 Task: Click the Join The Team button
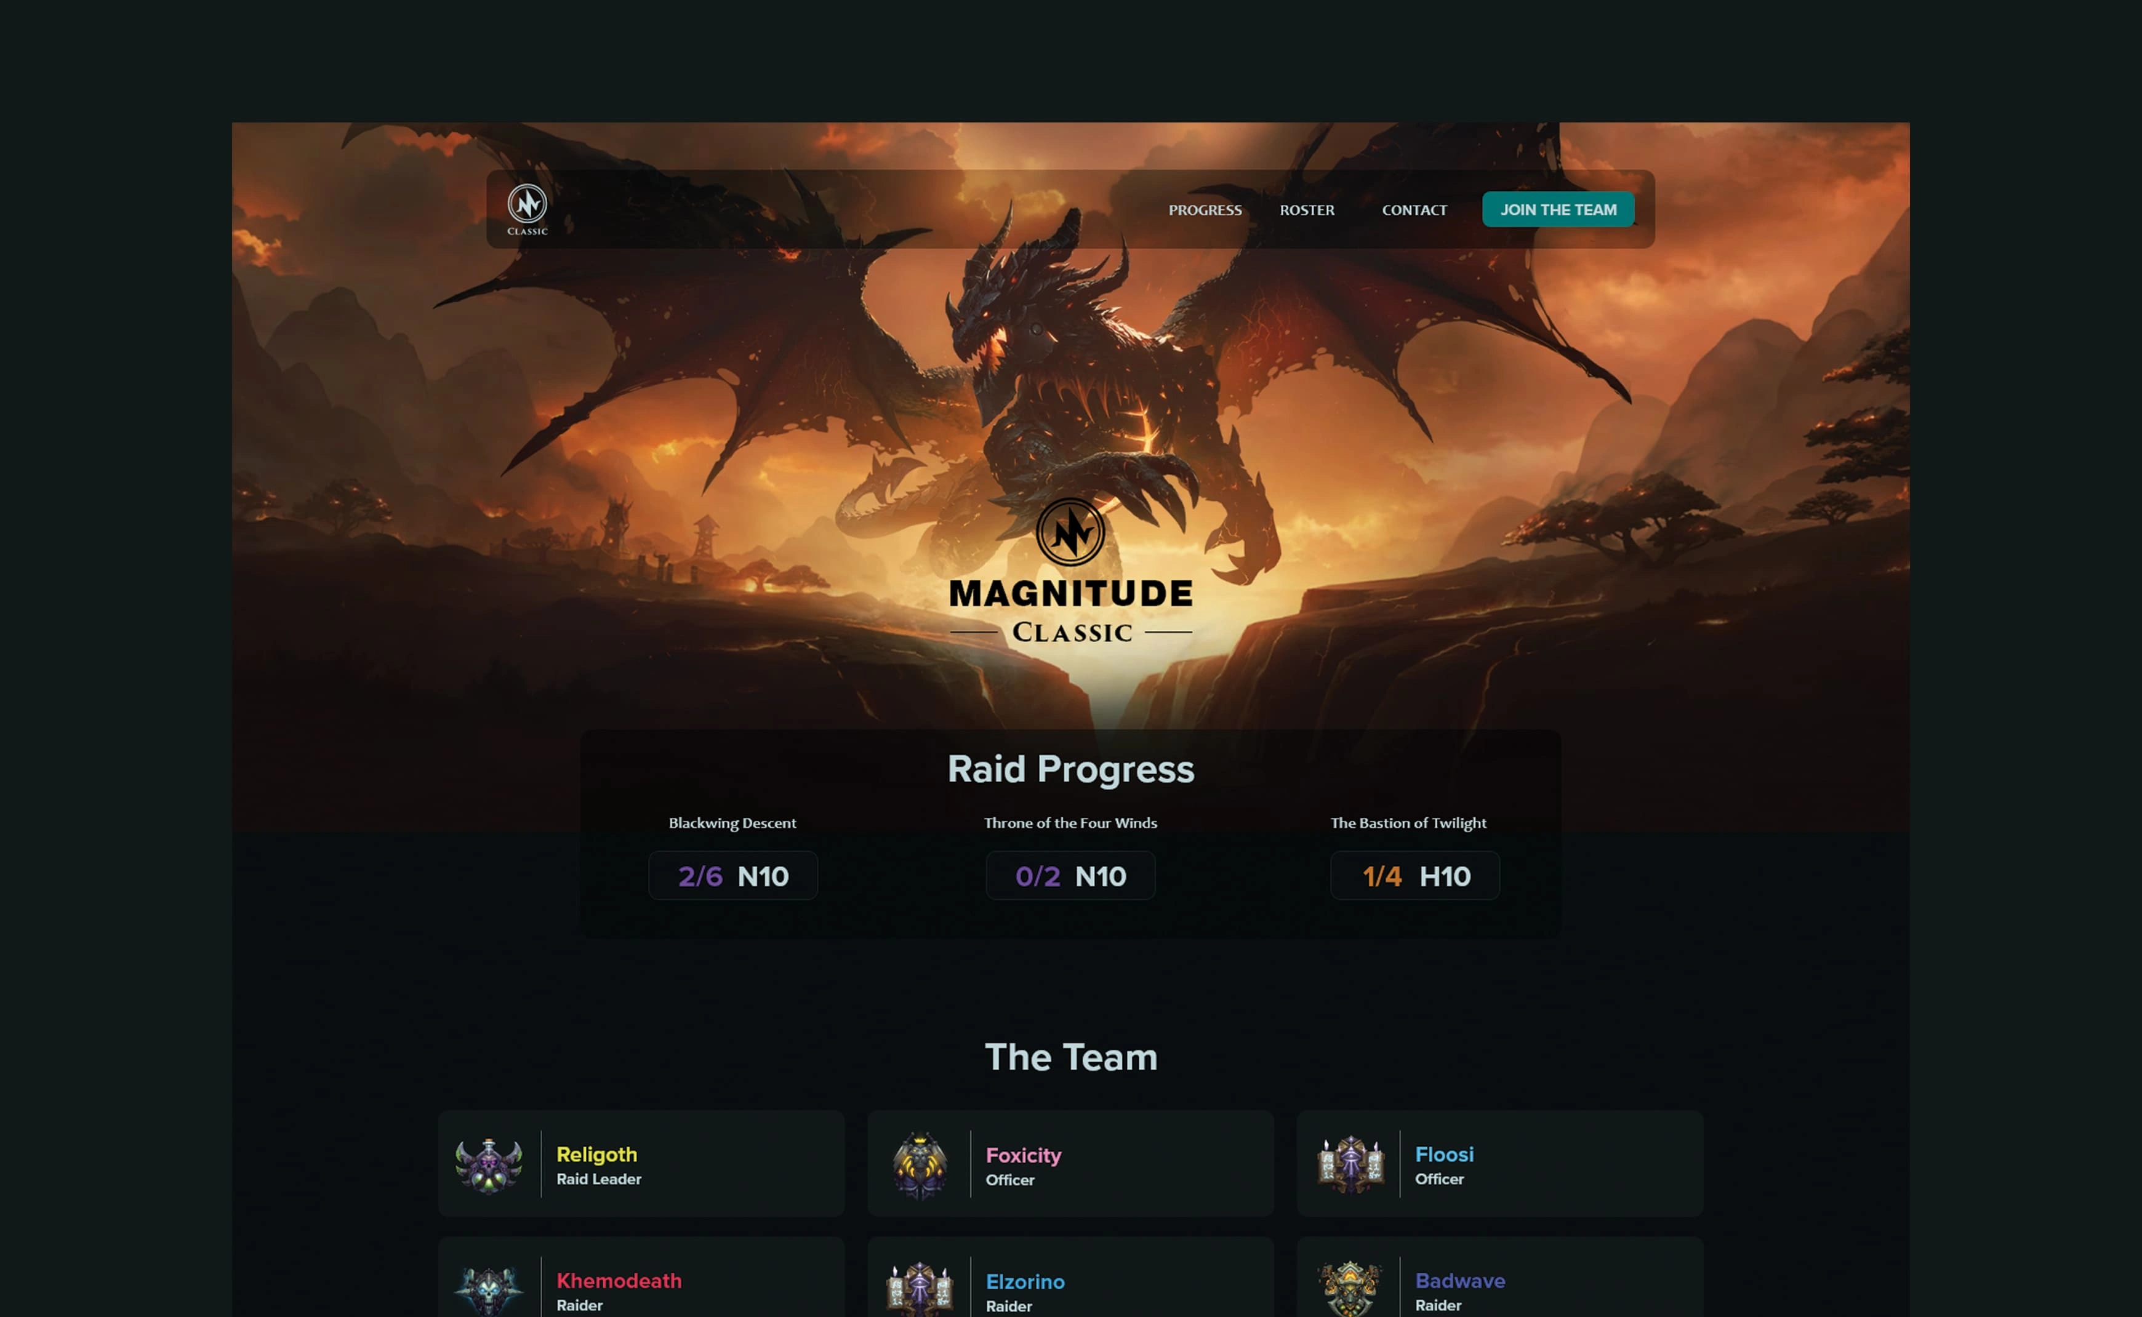pyautogui.click(x=1557, y=209)
